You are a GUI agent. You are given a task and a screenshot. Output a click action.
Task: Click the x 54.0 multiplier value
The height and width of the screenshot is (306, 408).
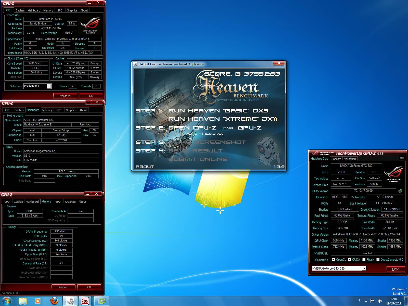point(36,68)
